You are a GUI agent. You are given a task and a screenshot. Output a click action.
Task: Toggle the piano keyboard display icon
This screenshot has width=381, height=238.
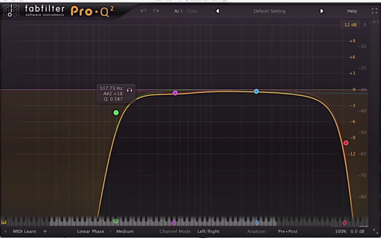(x=4, y=222)
